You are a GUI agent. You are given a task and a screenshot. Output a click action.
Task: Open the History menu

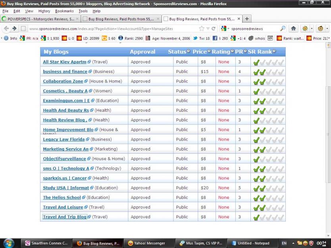coord(44,11)
